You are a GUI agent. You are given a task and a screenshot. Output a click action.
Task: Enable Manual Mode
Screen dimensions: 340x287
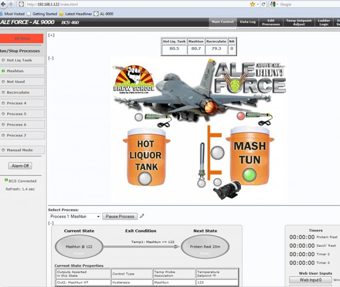click(x=22, y=150)
